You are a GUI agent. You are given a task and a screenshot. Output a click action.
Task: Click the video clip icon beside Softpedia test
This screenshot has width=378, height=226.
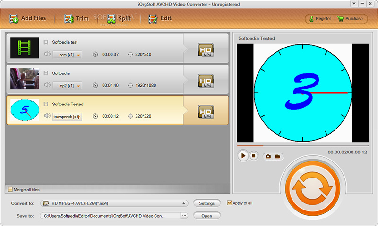46,42
